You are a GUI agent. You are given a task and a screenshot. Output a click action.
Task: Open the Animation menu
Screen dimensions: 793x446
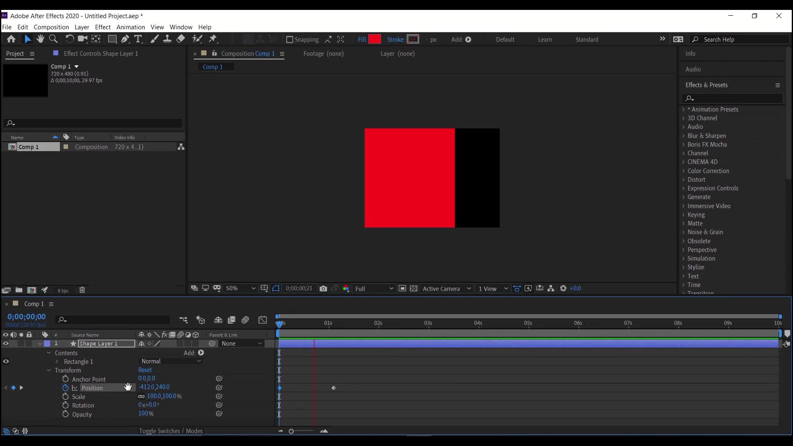click(x=131, y=27)
